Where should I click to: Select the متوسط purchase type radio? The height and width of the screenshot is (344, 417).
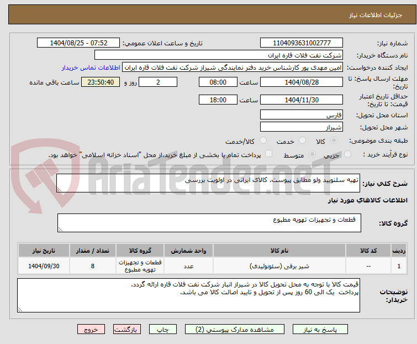pos(312,154)
